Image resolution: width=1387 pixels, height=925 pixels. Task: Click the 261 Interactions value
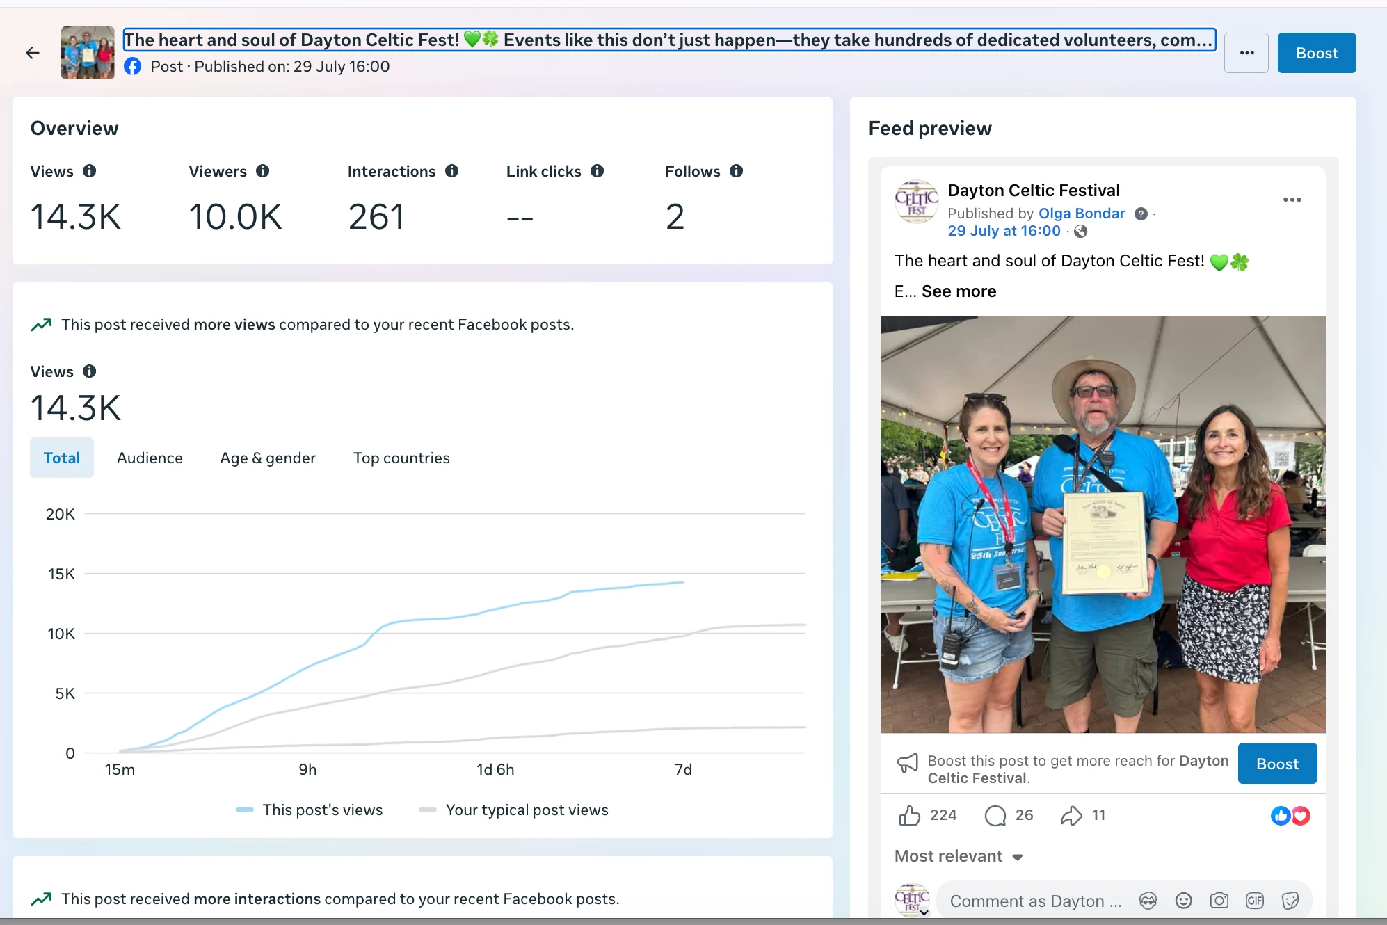coord(376,216)
